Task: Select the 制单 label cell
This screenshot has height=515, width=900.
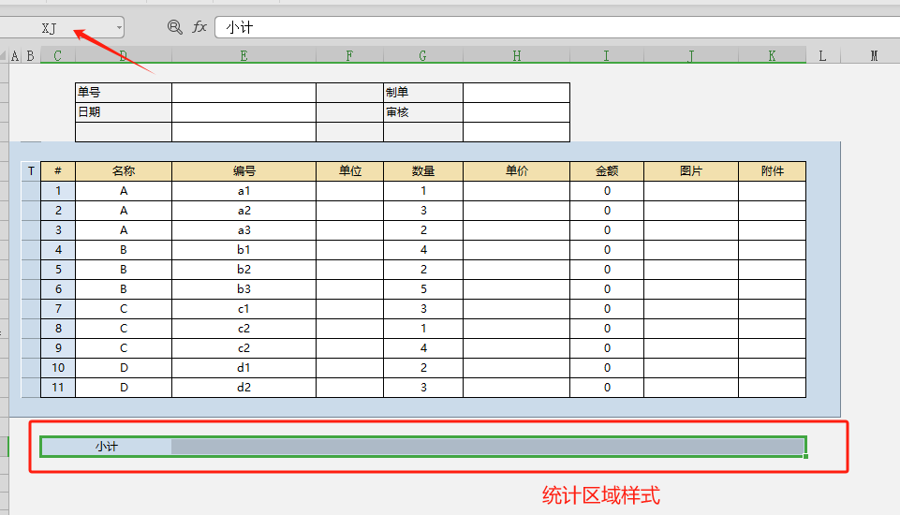Action: (x=422, y=93)
